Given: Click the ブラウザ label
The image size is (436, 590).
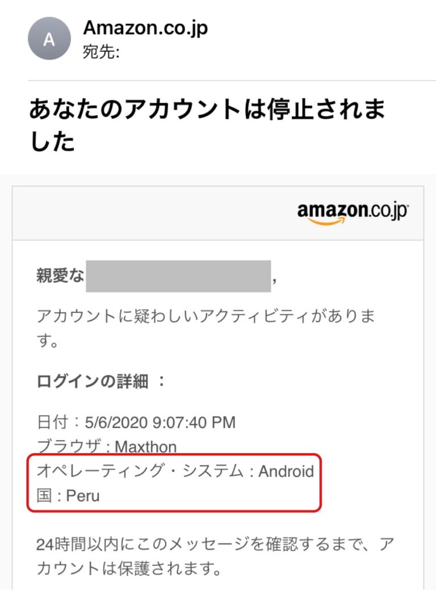Looking at the screenshot, I should 69,447.
